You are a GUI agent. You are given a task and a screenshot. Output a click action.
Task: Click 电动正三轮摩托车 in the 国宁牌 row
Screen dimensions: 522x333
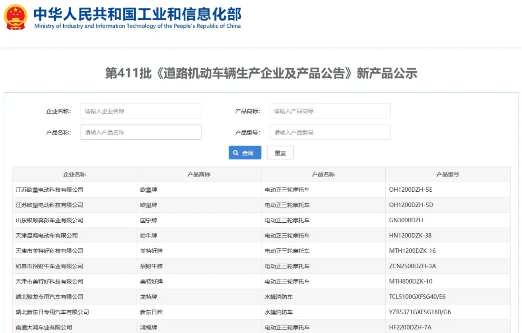pos(287,220)
